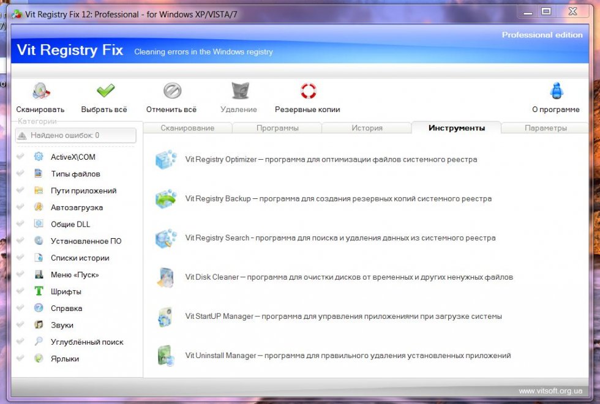Launch Vit Uninstall Manager via its icon
This screenshot has width=600, height=404.
tap(166, 356)
